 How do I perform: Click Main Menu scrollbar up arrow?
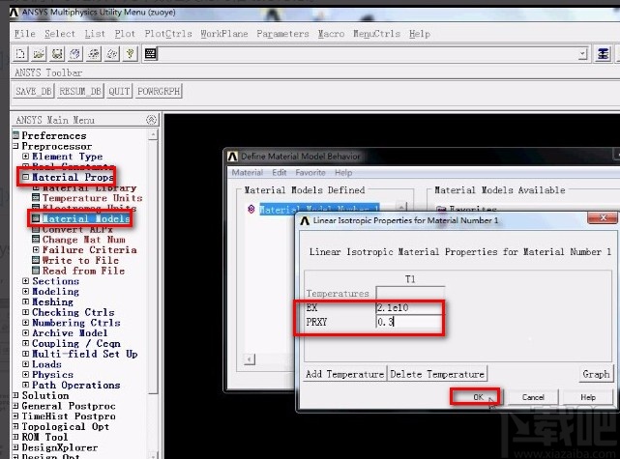(153, 135)
